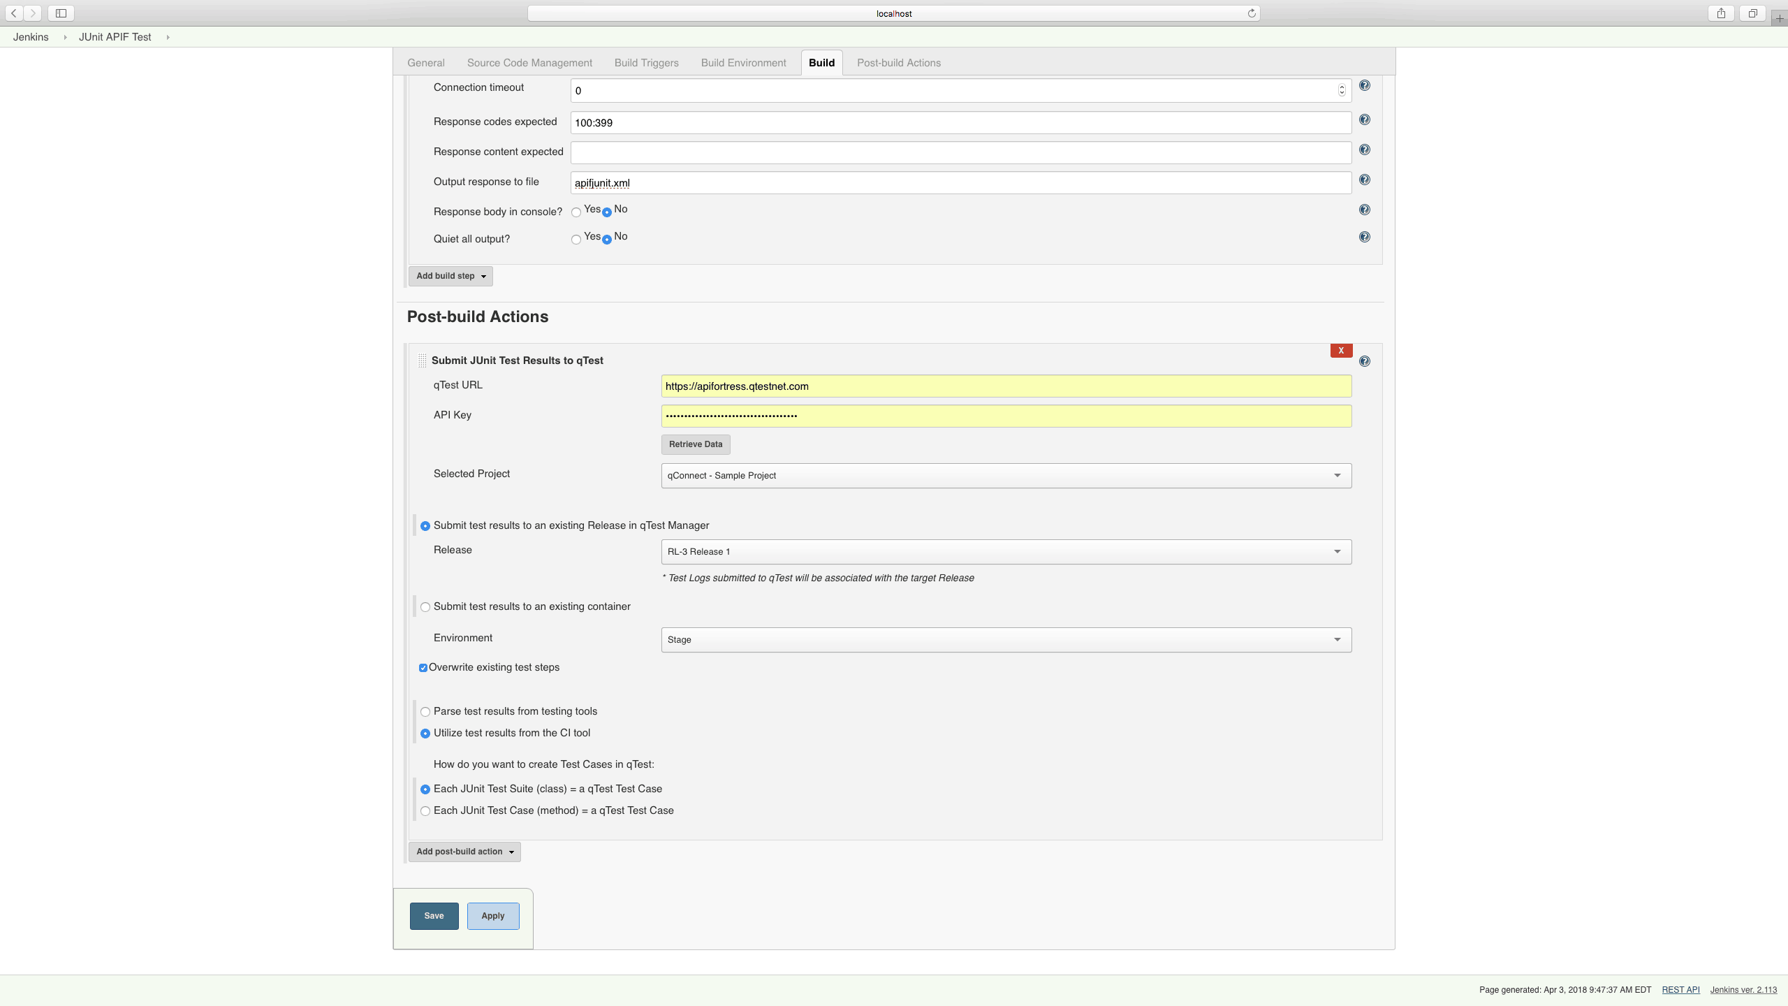1788x1006 pixels.
Task: Select Each JUnit Test Case method as qTest Test Case
Action: point(426,810)
